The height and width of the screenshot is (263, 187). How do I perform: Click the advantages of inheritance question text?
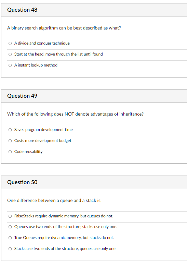(76, 114)
